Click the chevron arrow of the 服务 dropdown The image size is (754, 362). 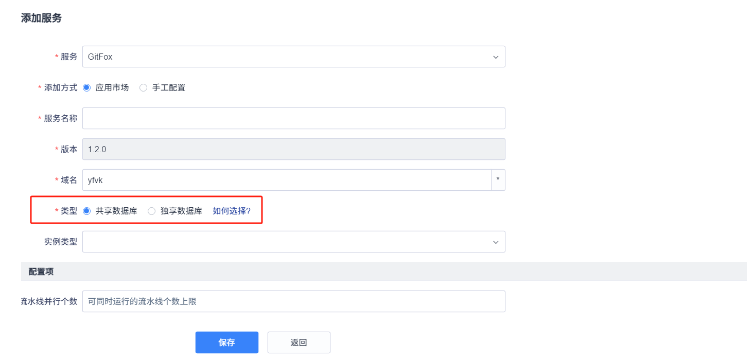point(496,57)
